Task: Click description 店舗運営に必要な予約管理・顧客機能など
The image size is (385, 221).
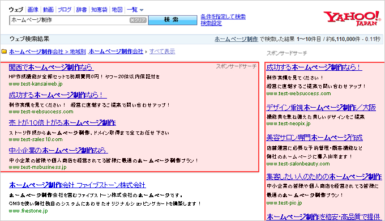Action: [x=314, y=148]
